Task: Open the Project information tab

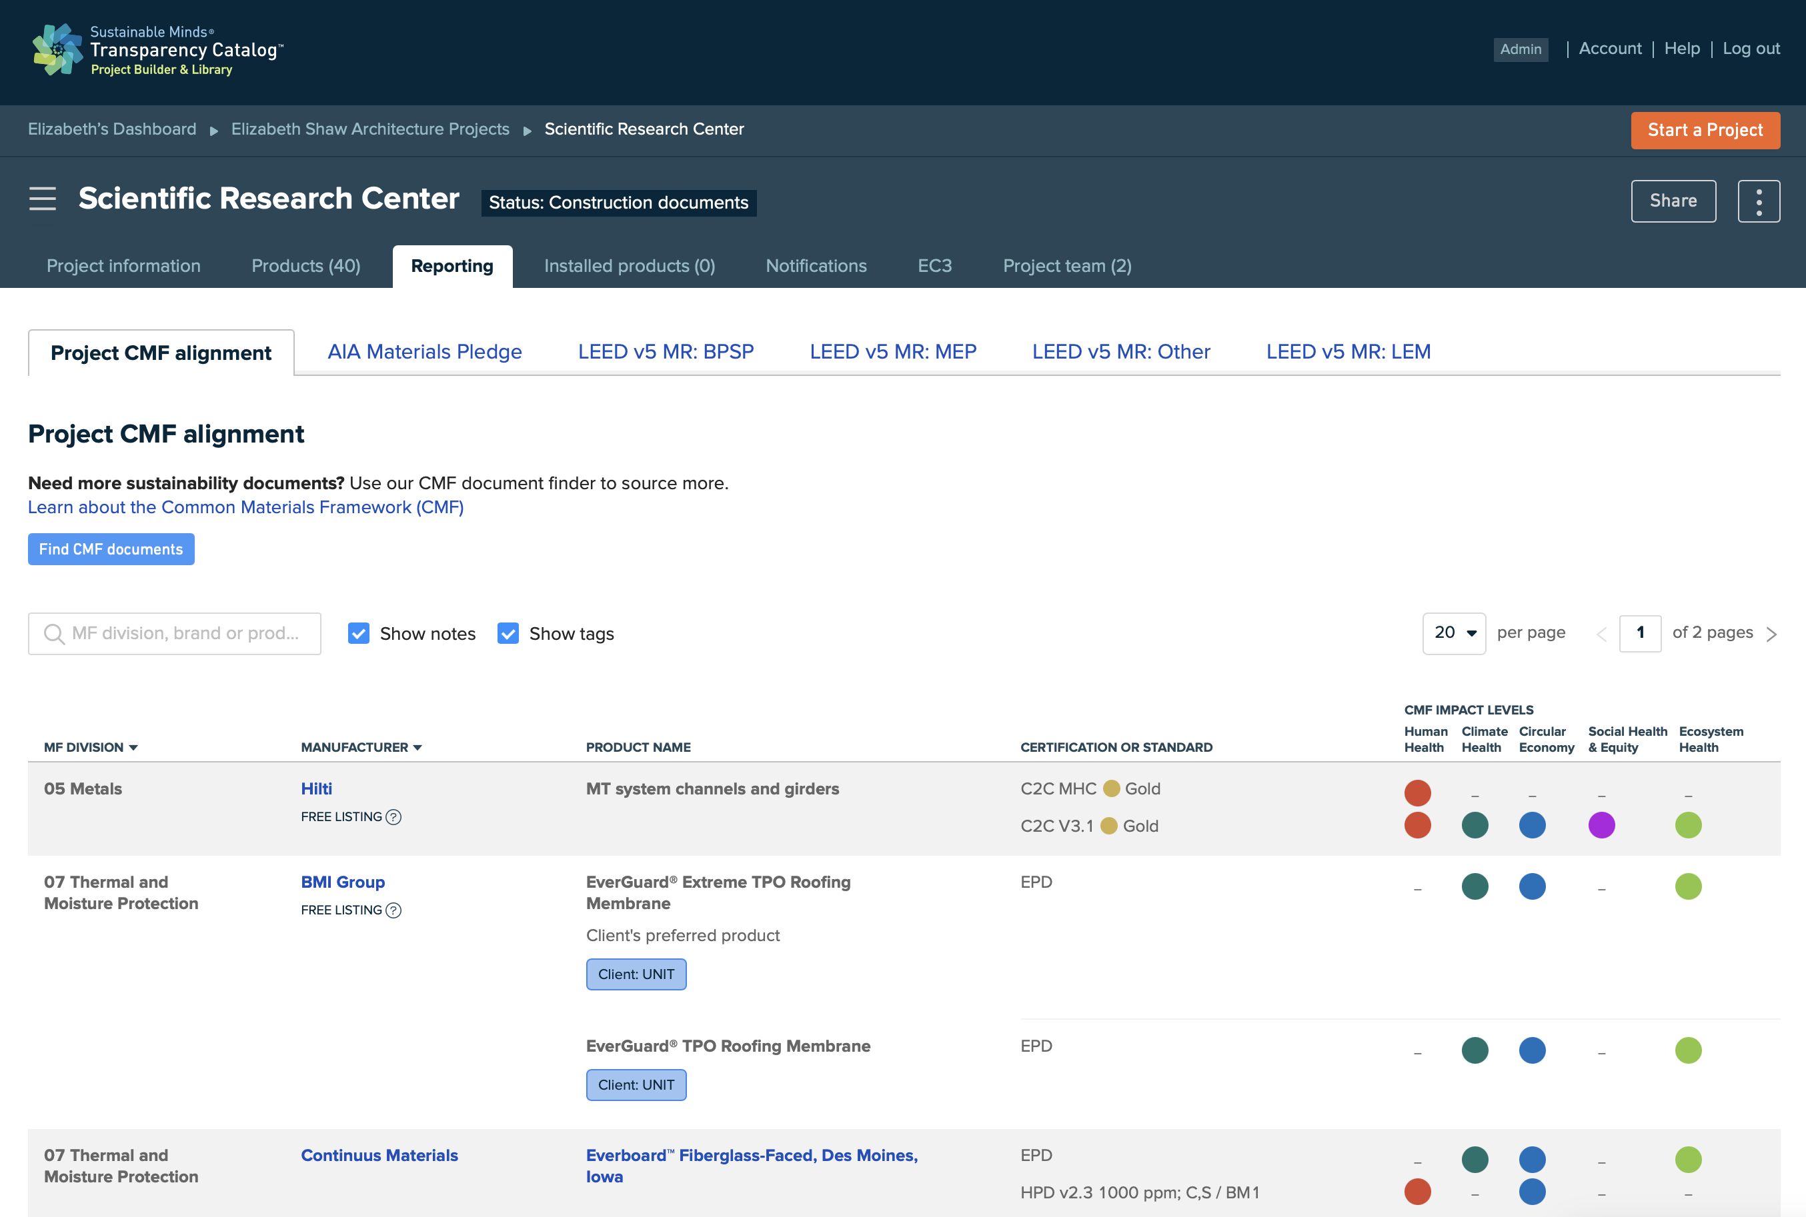Action: (x=123, y=266)
